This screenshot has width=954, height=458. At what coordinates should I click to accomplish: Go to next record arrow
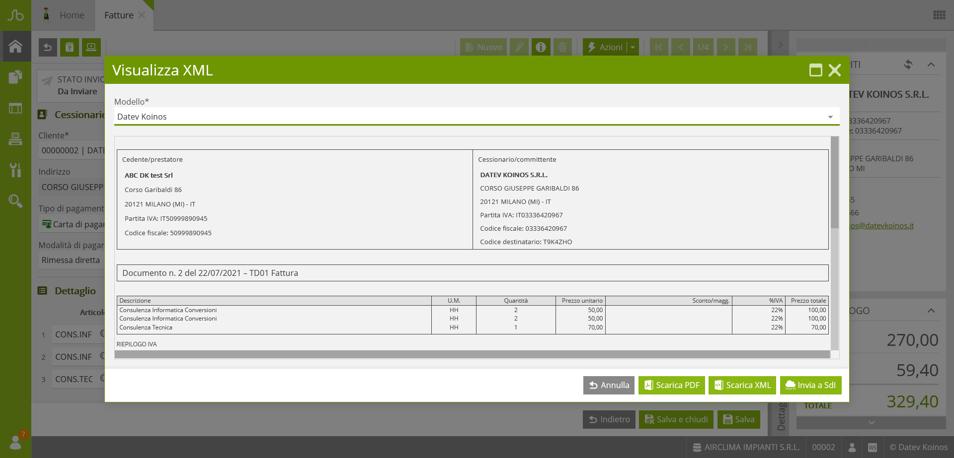click(x=726, y=47)
